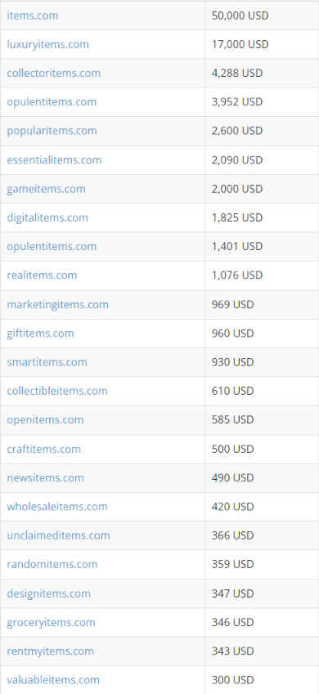Click the luxuryitems.com link
The height and width of the screenshot is (694, 319).
tap(47, 44)
